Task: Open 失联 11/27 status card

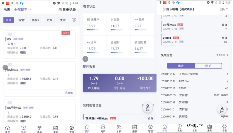Action: click(119, 24)
